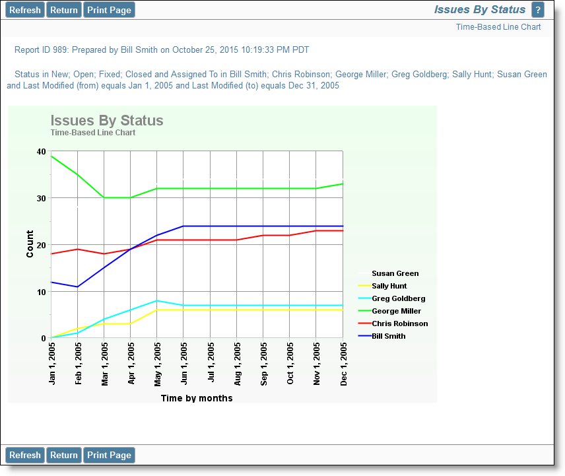This screenshot has height=476, width=565.
Task: Click the 'Nov 1, 2005' x-axis label
Action: click(316, 364)
